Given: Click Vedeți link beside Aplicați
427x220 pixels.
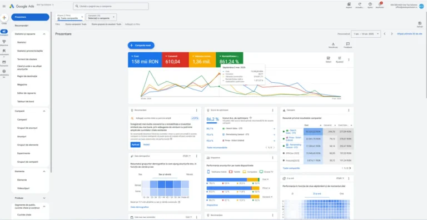Looking at the screenshot, I should pyautogui.click(x=147, y=144).
